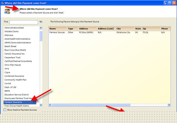The width and height of the screenshot is (177, 123).
Task: Click payment source list scroll up arrow
Action: click(41, 28)
